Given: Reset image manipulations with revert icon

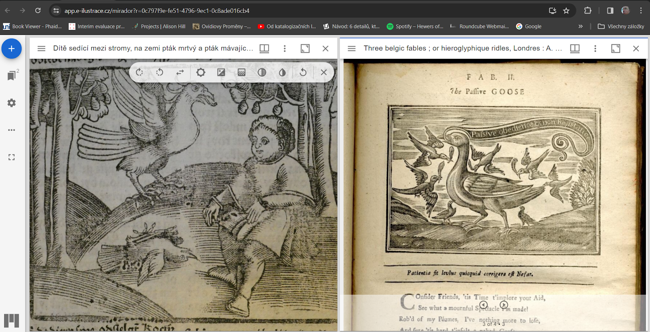Looking at the screenshot, I should click(x=303, y=72).
